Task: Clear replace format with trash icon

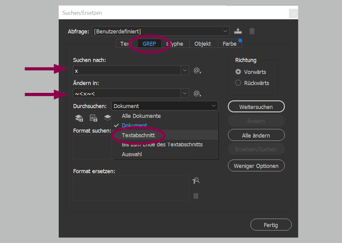Action: (196, 196)
